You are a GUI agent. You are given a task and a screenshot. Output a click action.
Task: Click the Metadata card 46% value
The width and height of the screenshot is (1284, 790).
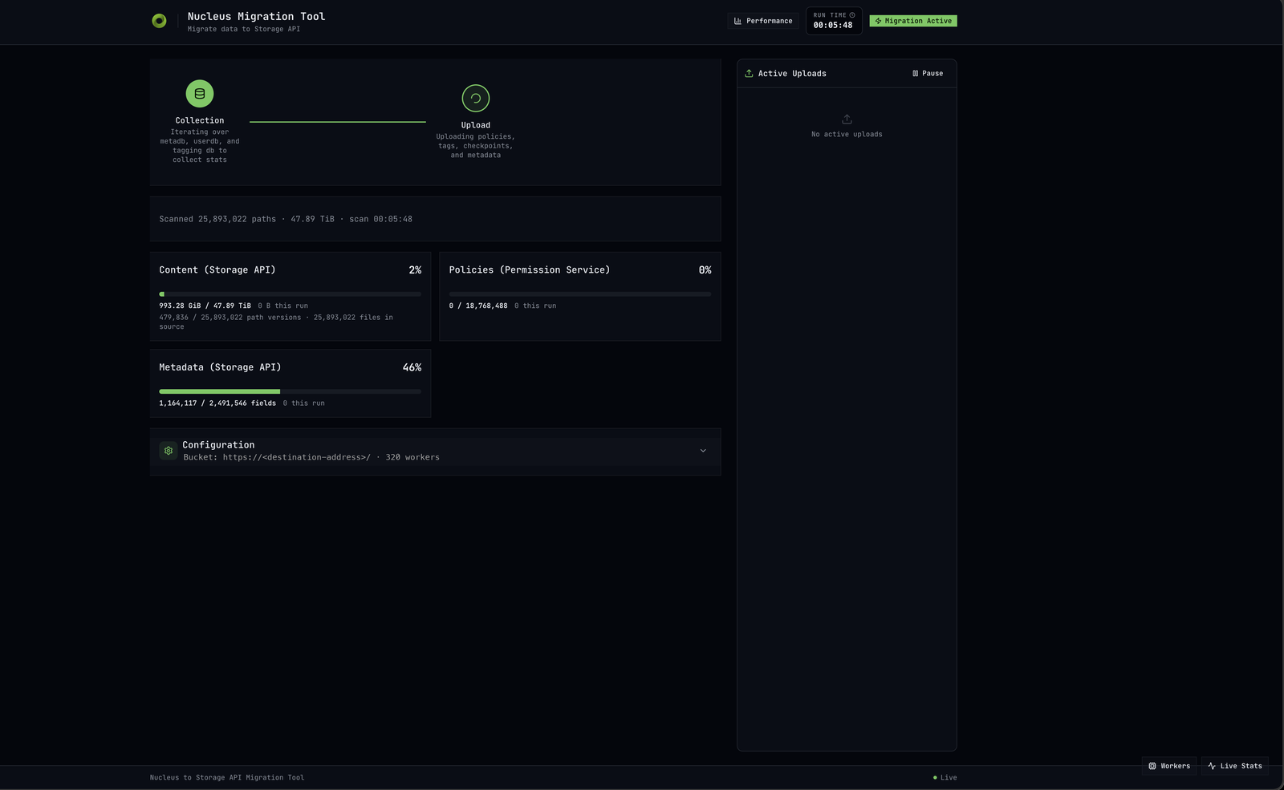(x=412, y=367)
